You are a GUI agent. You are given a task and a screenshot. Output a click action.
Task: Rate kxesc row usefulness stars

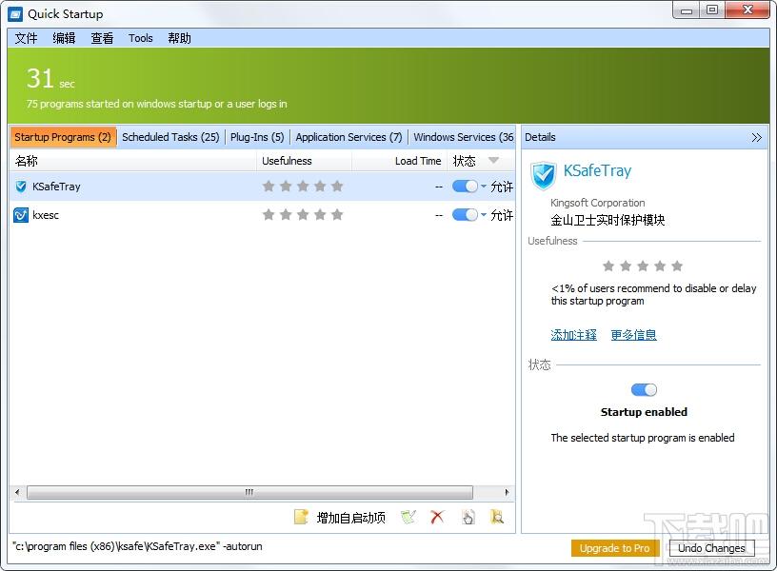(x=303, y=214)
